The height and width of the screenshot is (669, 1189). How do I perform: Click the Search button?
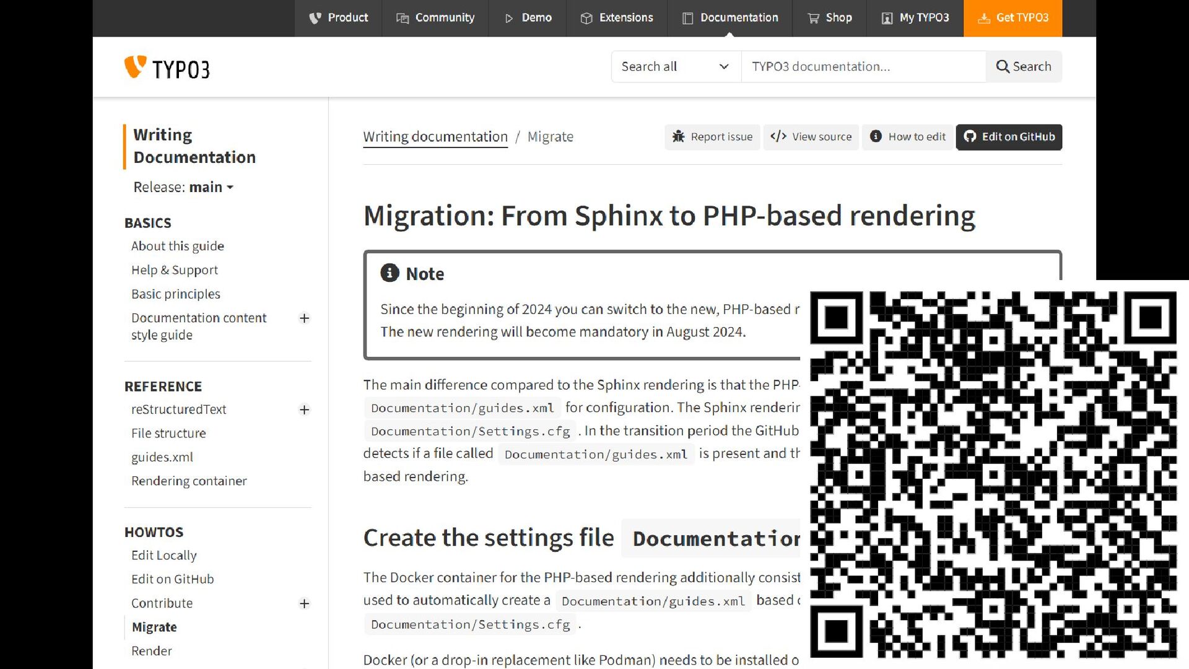(1024, 66)
